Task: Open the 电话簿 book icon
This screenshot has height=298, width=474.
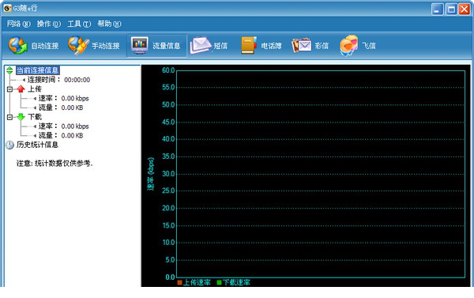Action: pyautogui.click(x=249, y=45)
